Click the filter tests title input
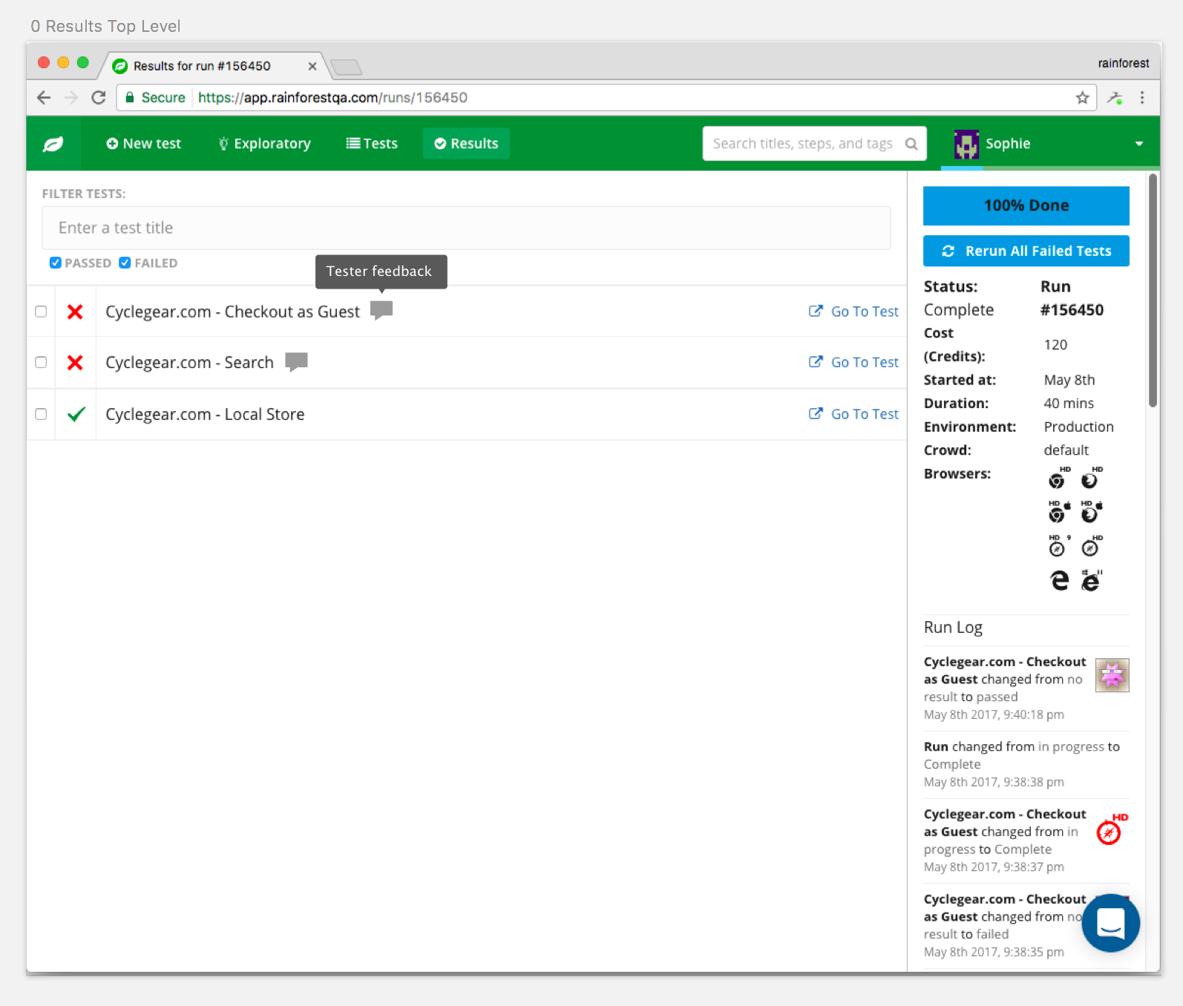The image size is (1183, 1006). click(466, 228)
